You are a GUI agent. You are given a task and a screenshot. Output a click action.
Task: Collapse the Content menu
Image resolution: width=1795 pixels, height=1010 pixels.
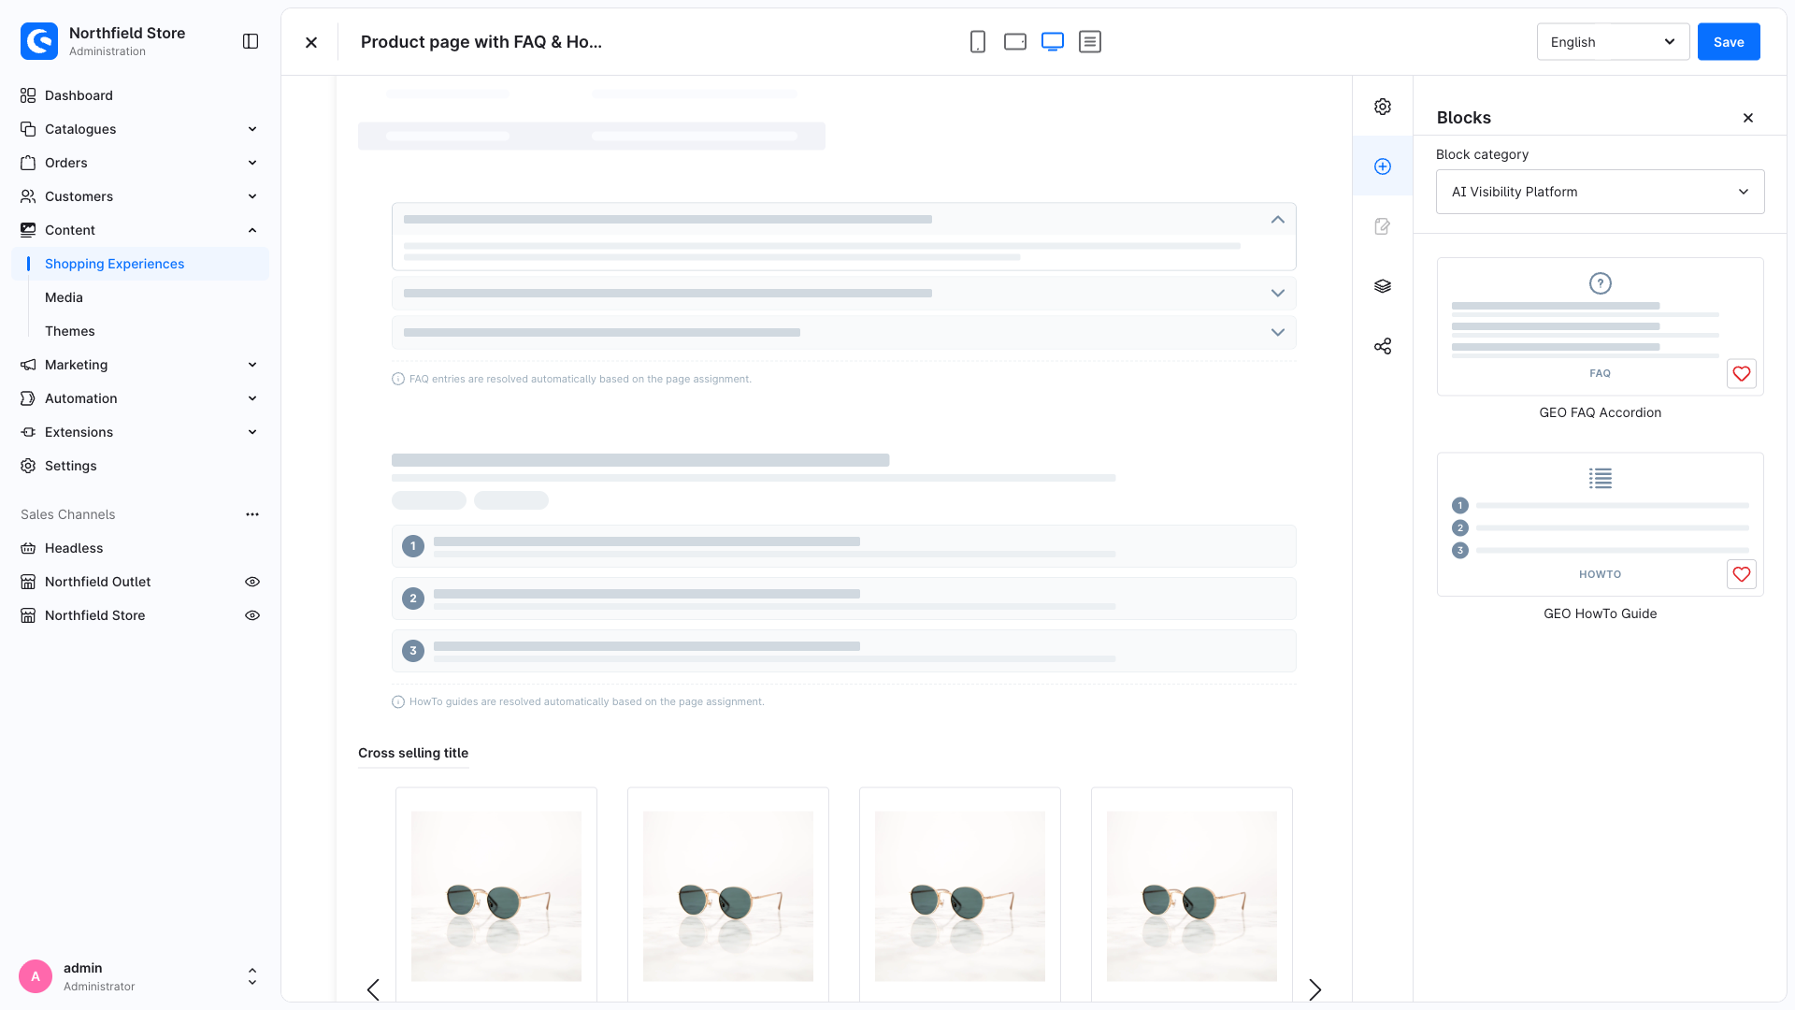[x=140, y=230]
